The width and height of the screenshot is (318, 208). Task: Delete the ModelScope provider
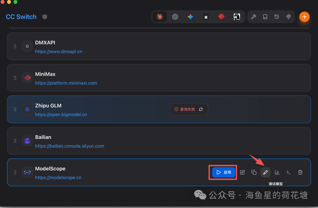(300, 172)
